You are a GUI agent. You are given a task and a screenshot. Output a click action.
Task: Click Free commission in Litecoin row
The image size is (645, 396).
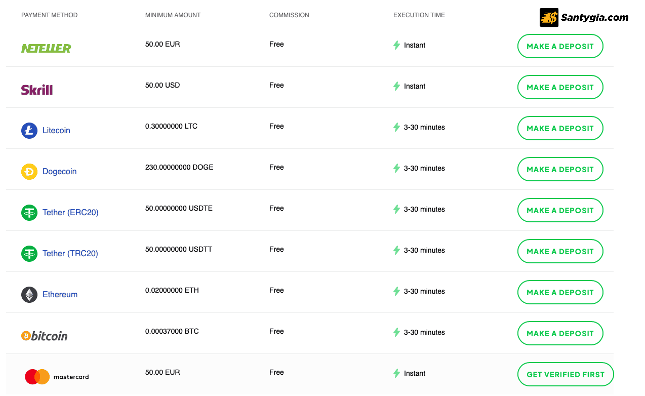(x=276, y=126)
